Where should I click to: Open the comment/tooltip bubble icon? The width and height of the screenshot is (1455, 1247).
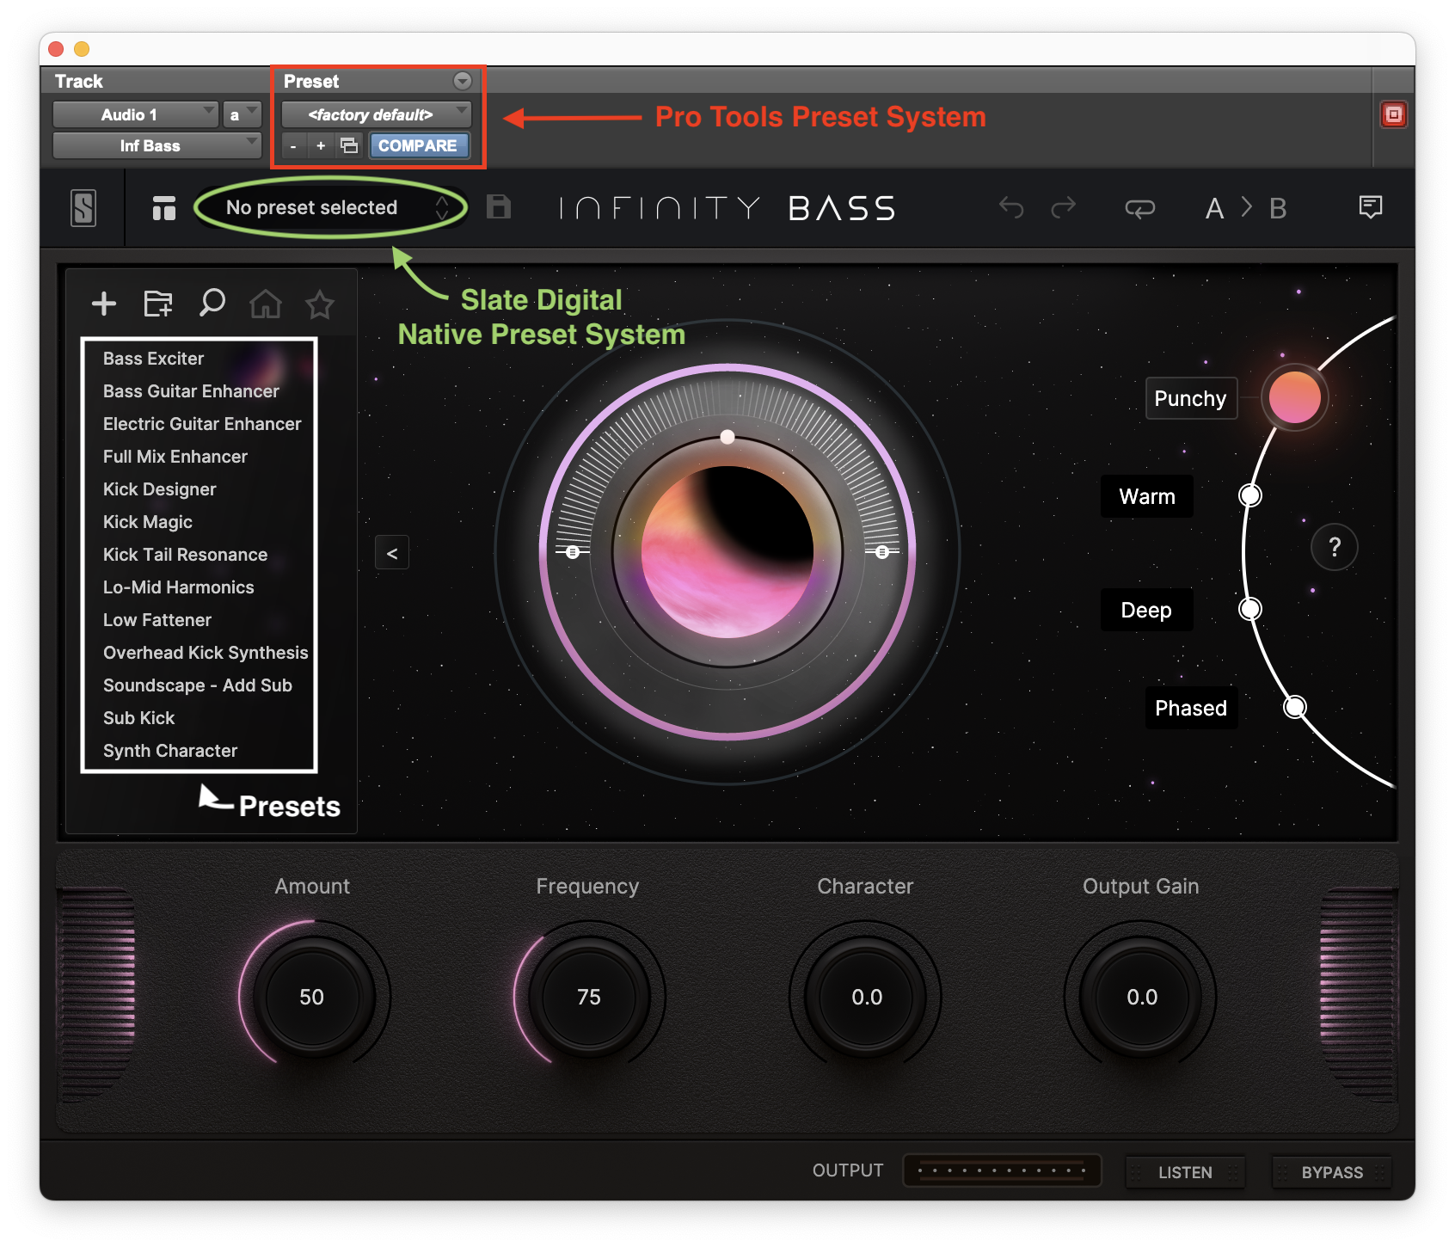pos(1371,207)
